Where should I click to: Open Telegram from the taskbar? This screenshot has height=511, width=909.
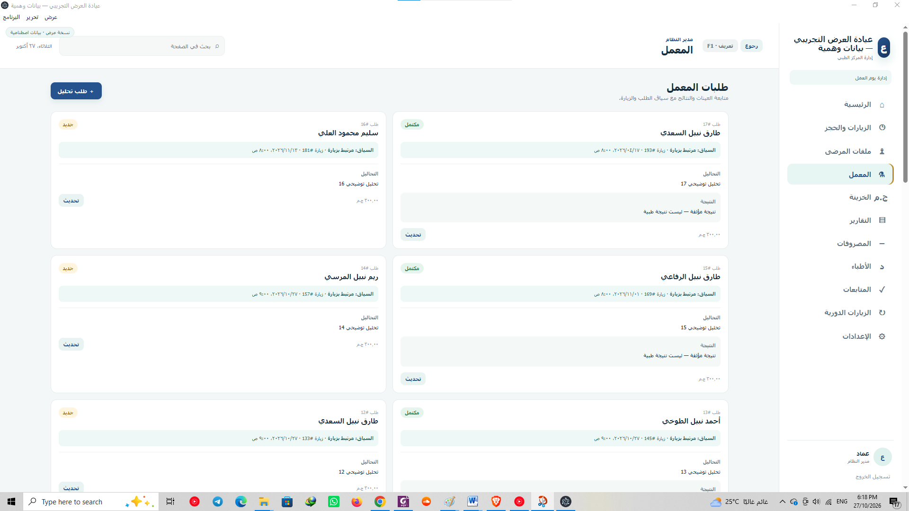point(217,502)
